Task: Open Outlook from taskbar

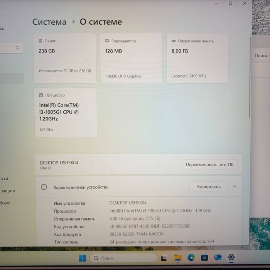Action: click(218, 258)
